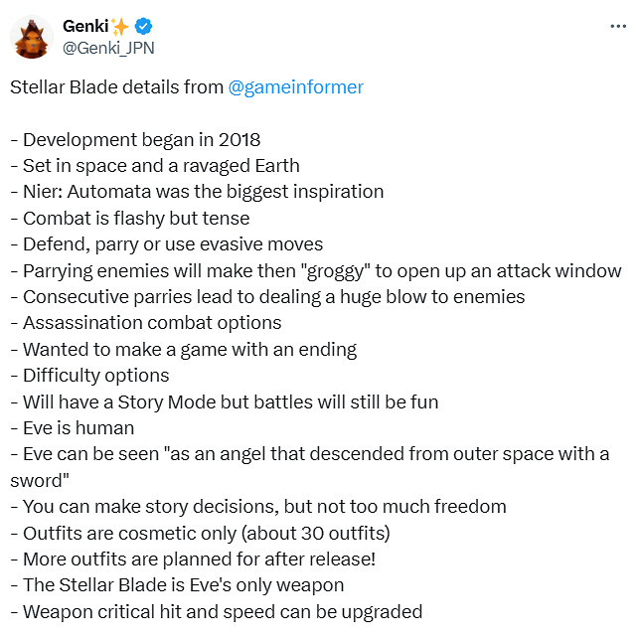Click the weapon critical hit upgrade line
Image resolution: width=637 pixels, height=640 pixels.
216,611
